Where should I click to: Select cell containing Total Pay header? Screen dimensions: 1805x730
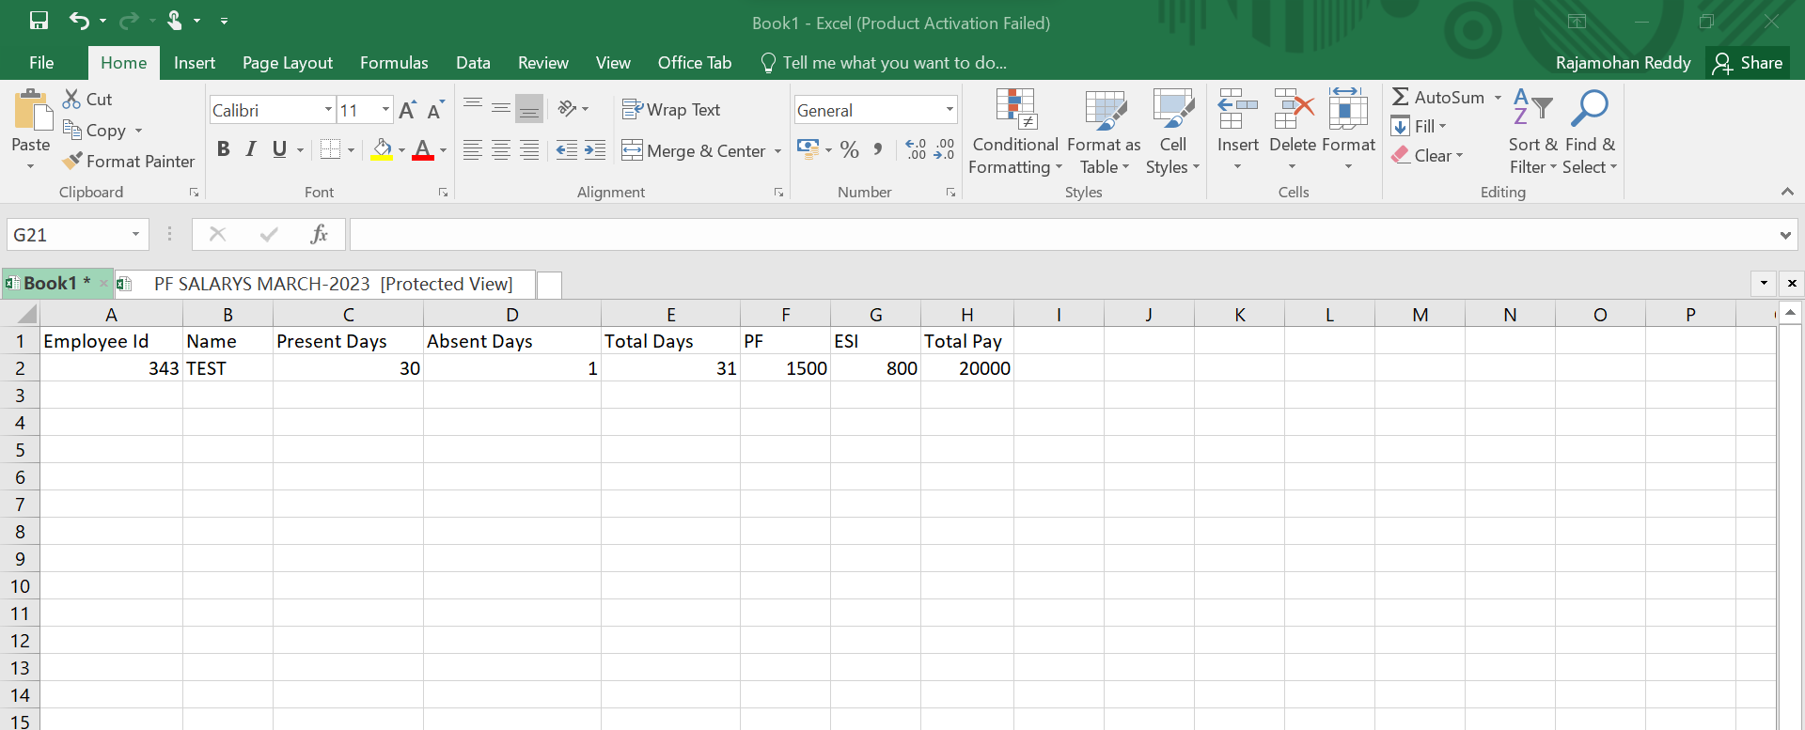(966, 341)
